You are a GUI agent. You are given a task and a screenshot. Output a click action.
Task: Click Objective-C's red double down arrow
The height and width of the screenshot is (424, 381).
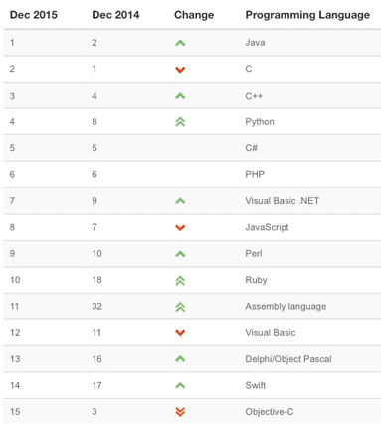click(x=180, y=412)
